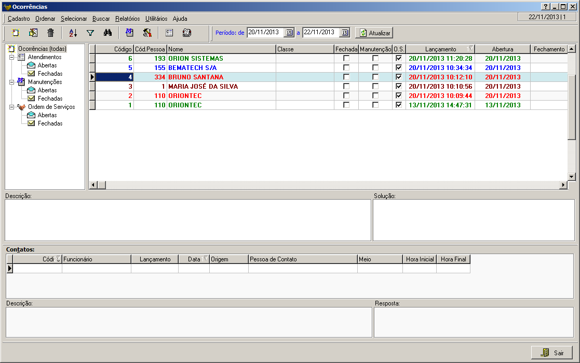The height and width of the screenshot is (363, 580).
Task: Click the edit record toolbar icon
Action: [x=33, y=33]
